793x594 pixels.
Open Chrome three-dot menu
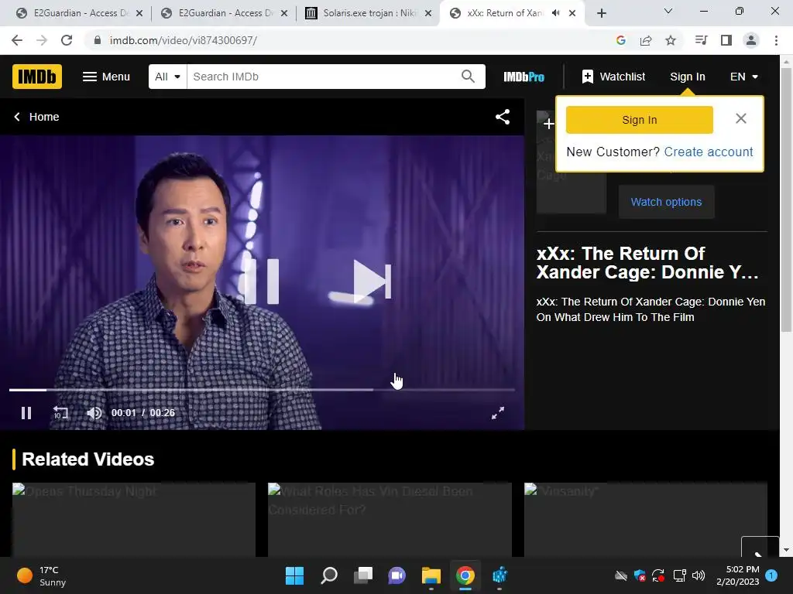[x=776, y=40]
